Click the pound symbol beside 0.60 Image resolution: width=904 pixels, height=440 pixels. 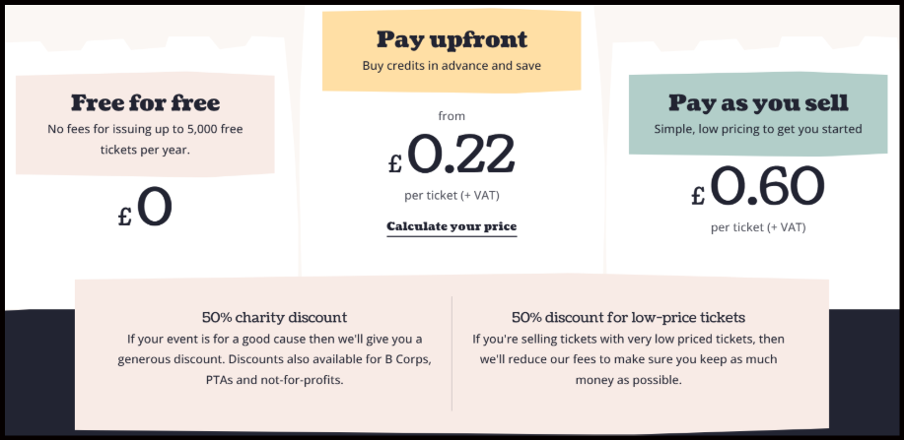[x=698, y=196]
